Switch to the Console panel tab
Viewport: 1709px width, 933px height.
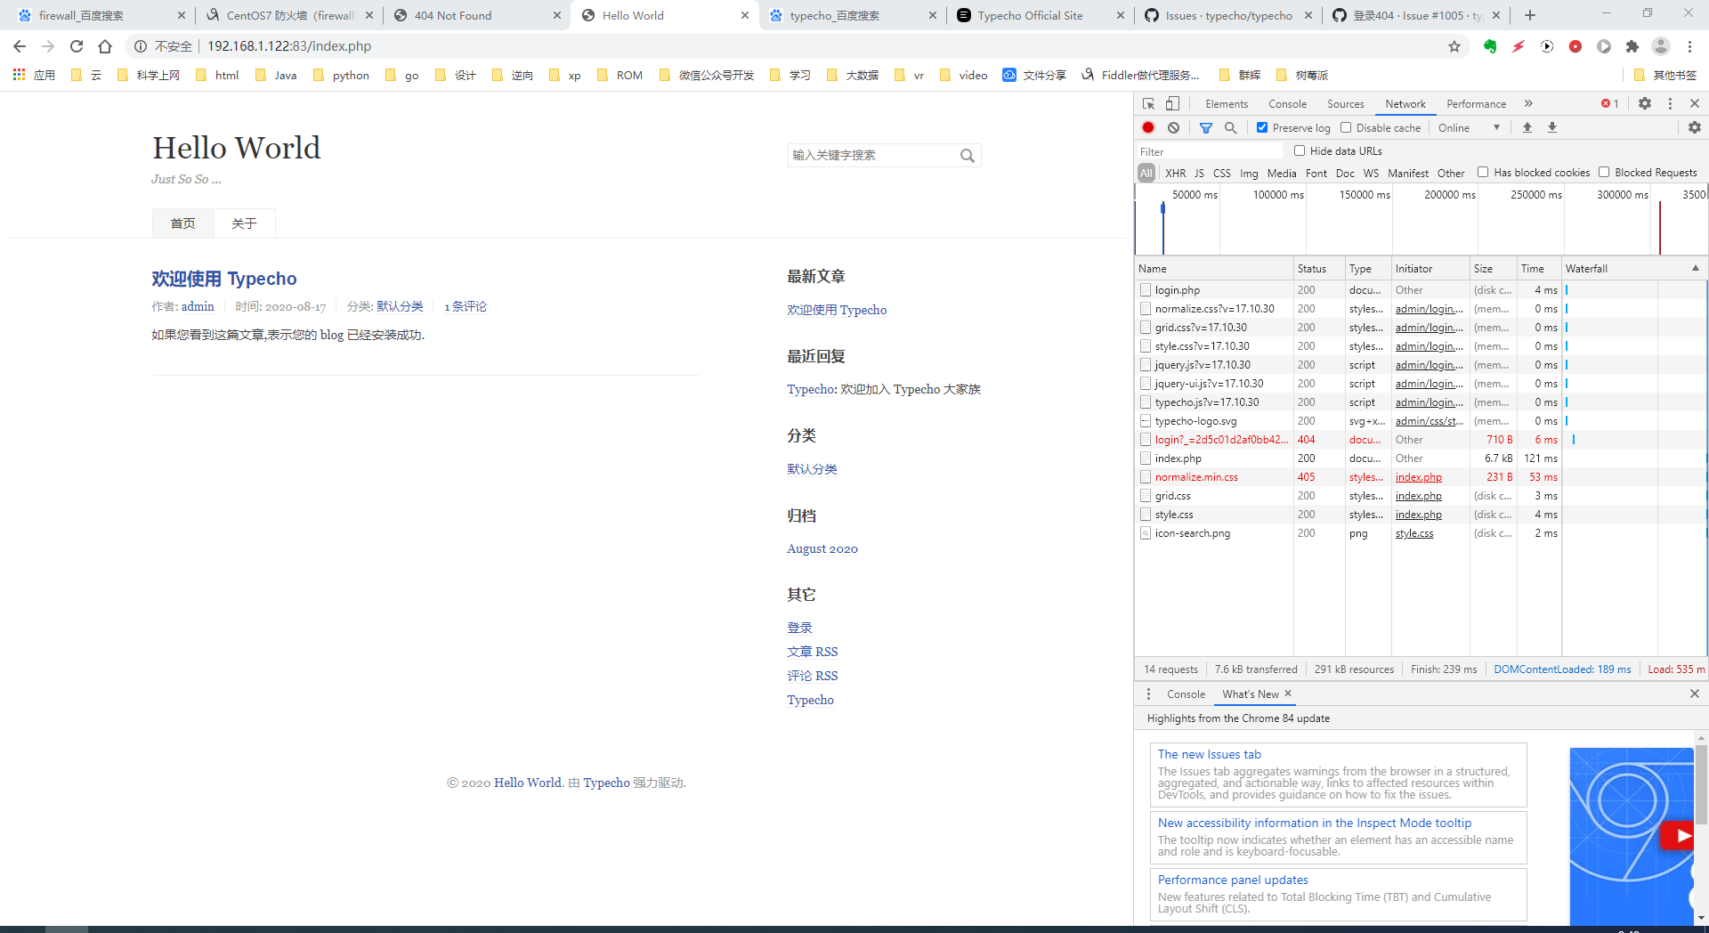pyautogui.click(x=1287, y=103)
